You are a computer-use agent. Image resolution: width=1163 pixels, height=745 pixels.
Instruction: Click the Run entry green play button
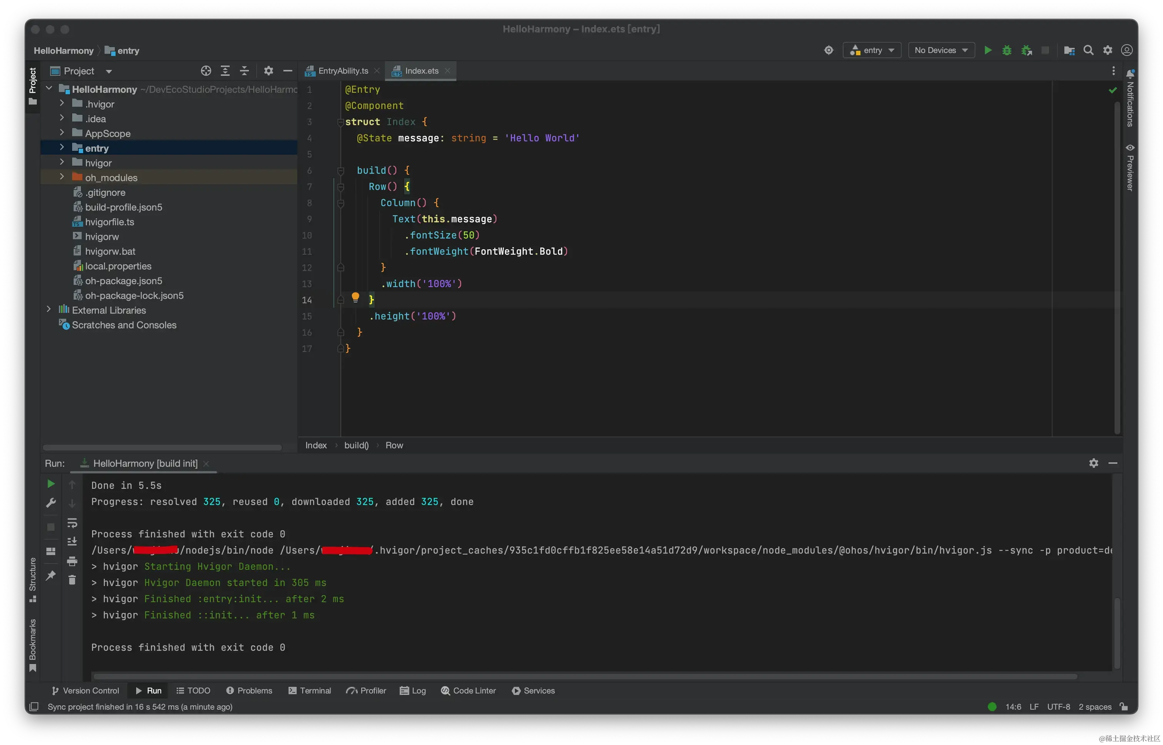[988, 50]
